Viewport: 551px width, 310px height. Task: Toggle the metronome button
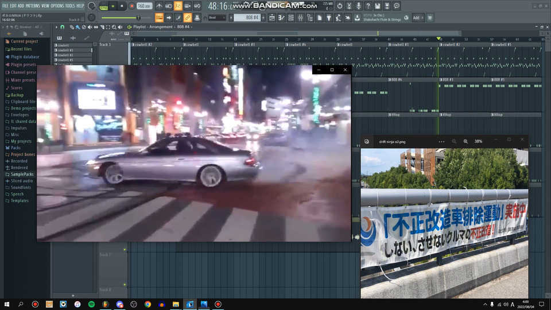[159, 6]
